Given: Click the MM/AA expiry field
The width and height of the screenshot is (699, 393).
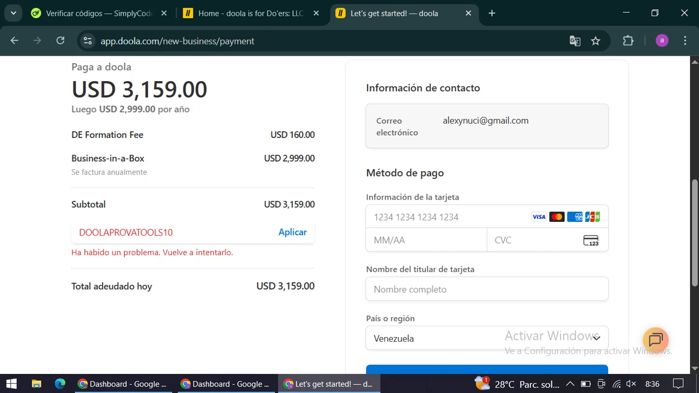Looking at the screenshot, I should point(426,240).
